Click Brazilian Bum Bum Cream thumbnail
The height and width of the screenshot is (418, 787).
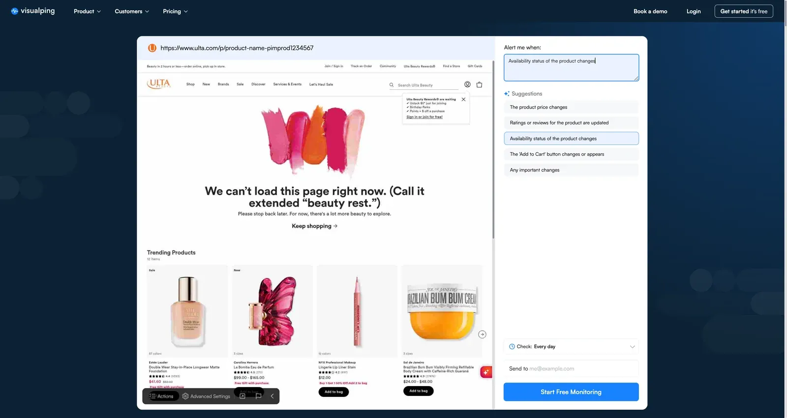(x=442, y=311)
